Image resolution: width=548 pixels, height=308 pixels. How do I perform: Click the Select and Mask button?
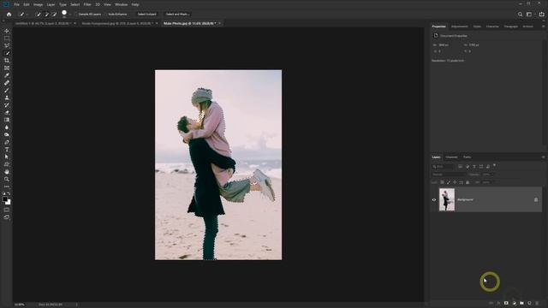pyautogui.click(x=177, y=15)
